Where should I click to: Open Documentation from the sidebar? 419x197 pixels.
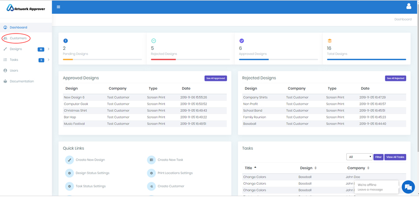pyautogui.click(x=22, y=81)
